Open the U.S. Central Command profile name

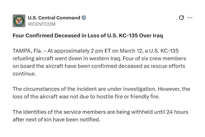[x=54, y=18]
